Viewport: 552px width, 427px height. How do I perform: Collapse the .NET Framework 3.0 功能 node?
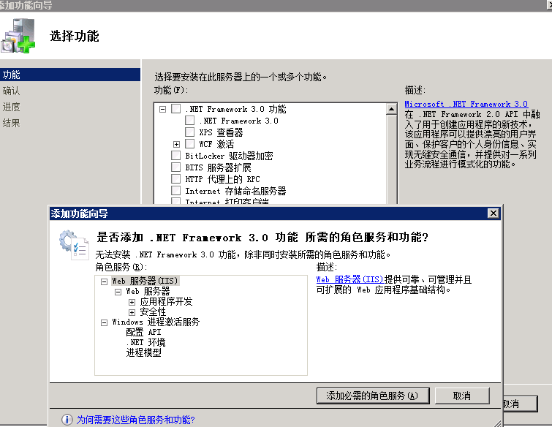coord(162,109)
